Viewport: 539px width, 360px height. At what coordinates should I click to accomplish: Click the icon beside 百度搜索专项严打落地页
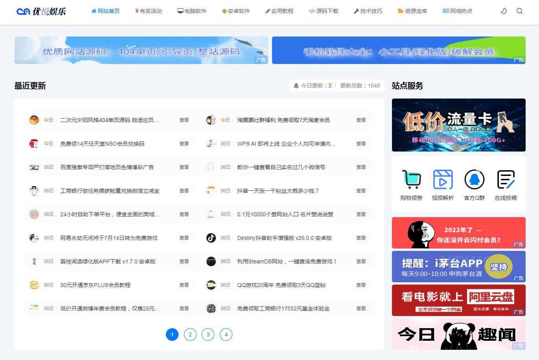click(34, 167)
